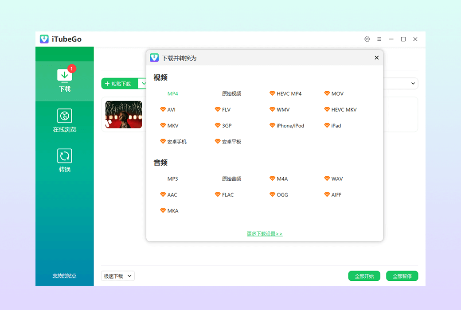The image size is (461, 310).
Task: Select 3GP video format
Action: (x=223, y=125)
